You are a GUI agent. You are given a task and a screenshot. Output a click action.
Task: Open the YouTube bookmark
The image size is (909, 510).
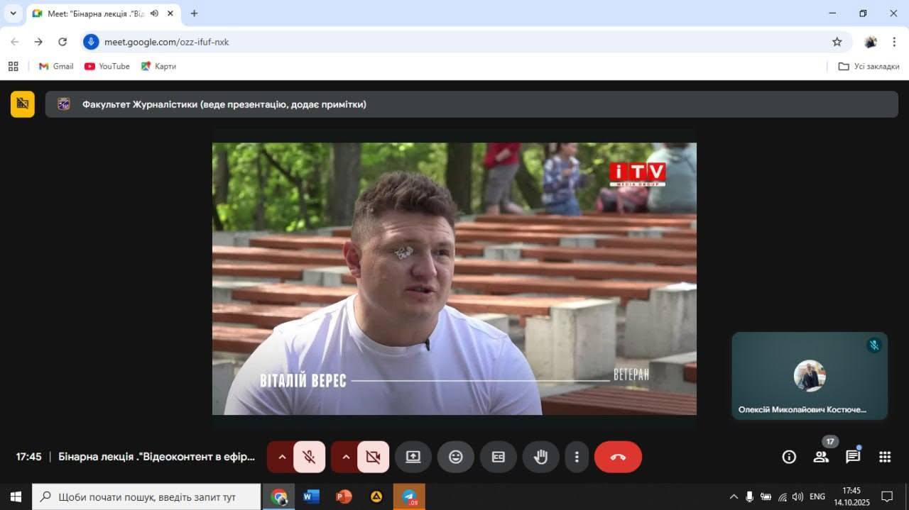pos(107,66)
